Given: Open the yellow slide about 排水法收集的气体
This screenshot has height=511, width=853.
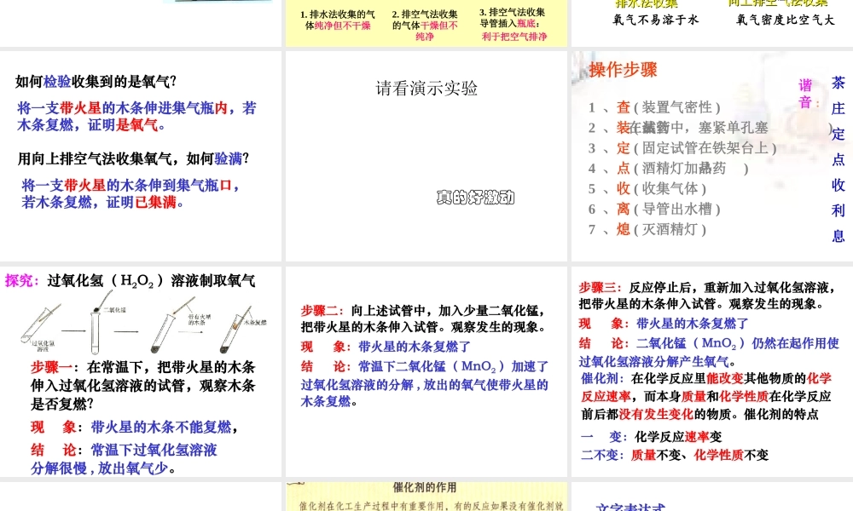Looking at the screenshot, I should (x=426, y=23).
